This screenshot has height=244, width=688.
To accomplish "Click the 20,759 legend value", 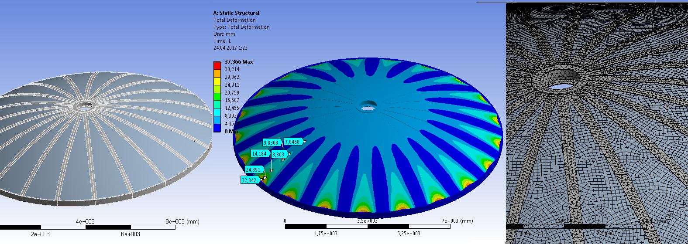I will pyautogui.click(x=232, y=93).
